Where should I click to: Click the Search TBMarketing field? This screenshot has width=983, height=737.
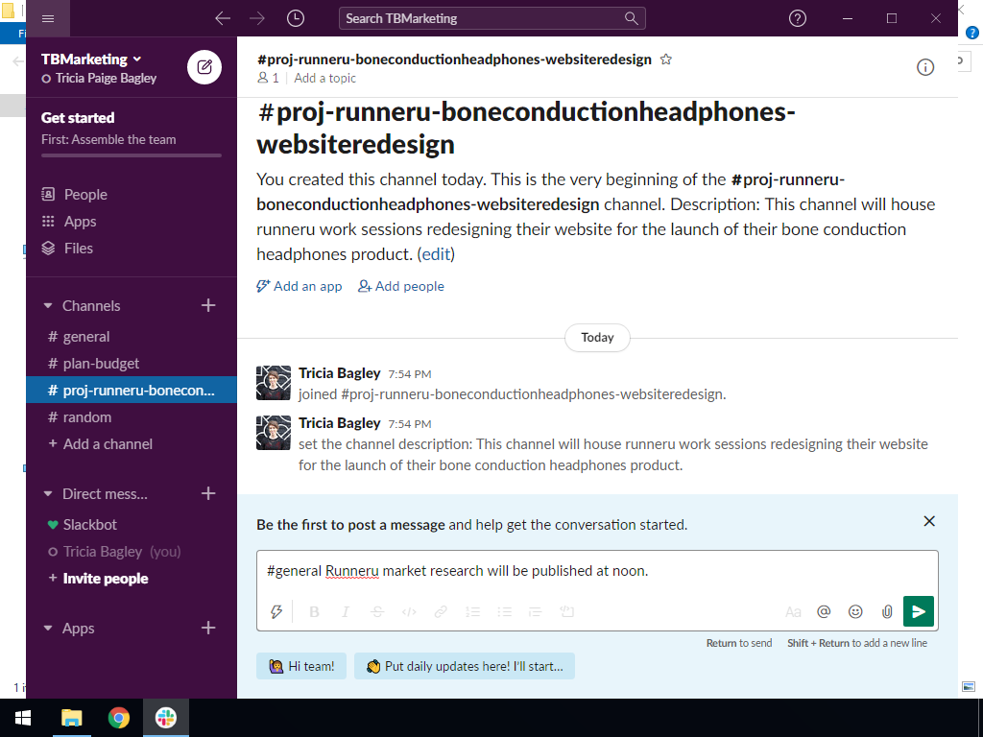tap(492, 18)
